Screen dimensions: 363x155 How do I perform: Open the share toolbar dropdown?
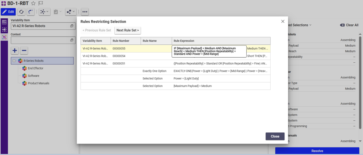(x=71, y=12)
